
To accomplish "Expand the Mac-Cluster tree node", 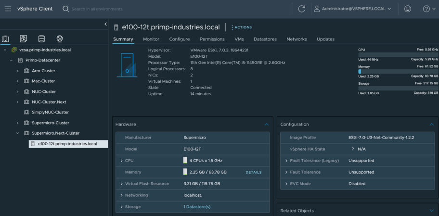I will tap(18, 81).
